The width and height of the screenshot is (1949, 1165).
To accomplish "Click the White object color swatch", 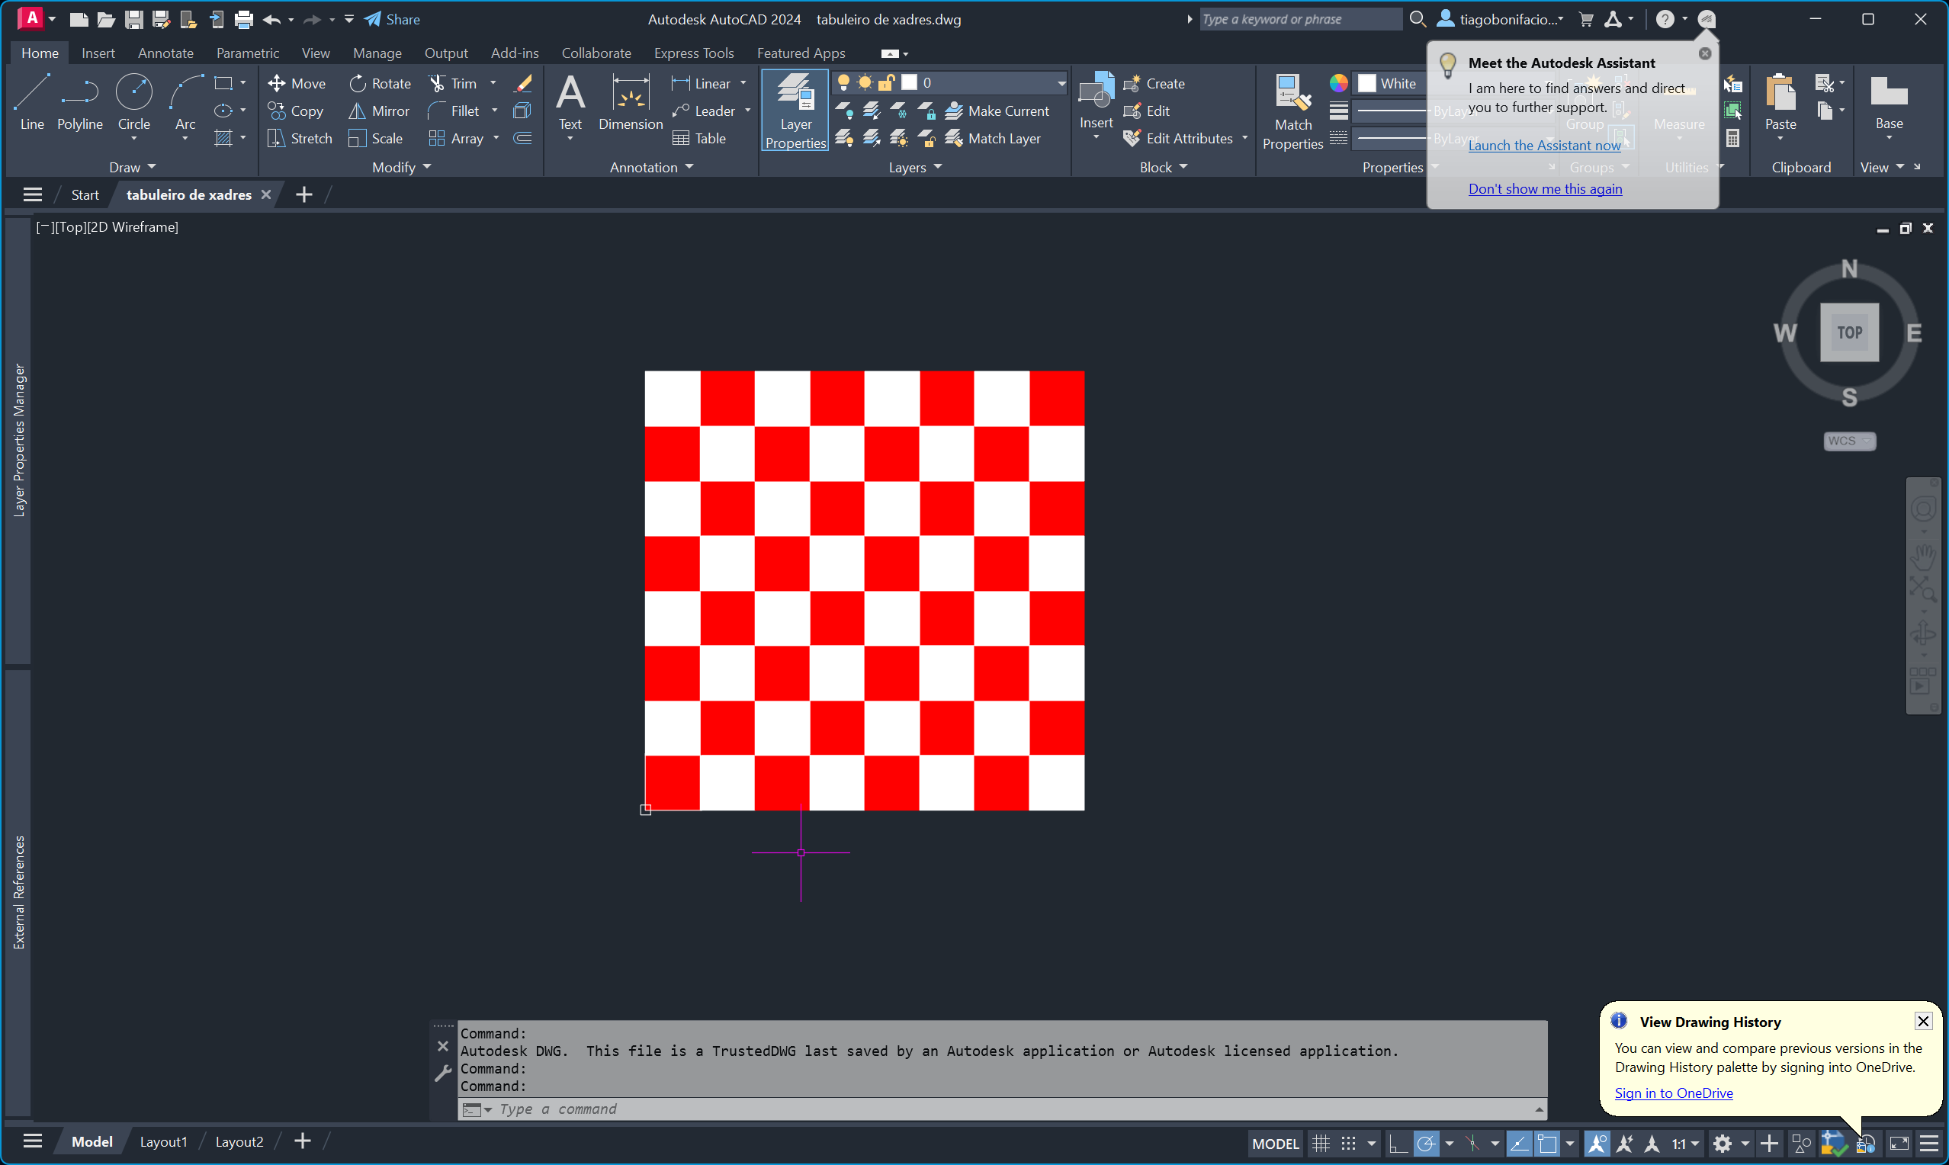I will 1366,83.
